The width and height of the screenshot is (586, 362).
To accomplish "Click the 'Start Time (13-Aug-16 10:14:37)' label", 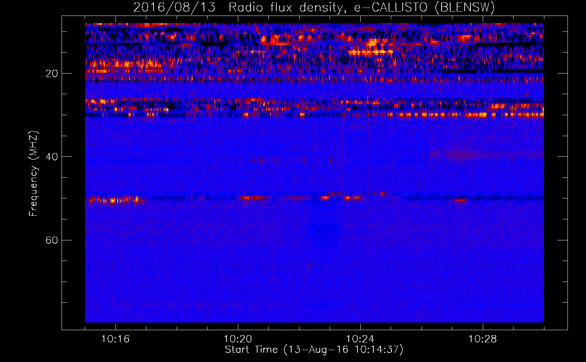I will pyautogui.click(x=314, y=350).
